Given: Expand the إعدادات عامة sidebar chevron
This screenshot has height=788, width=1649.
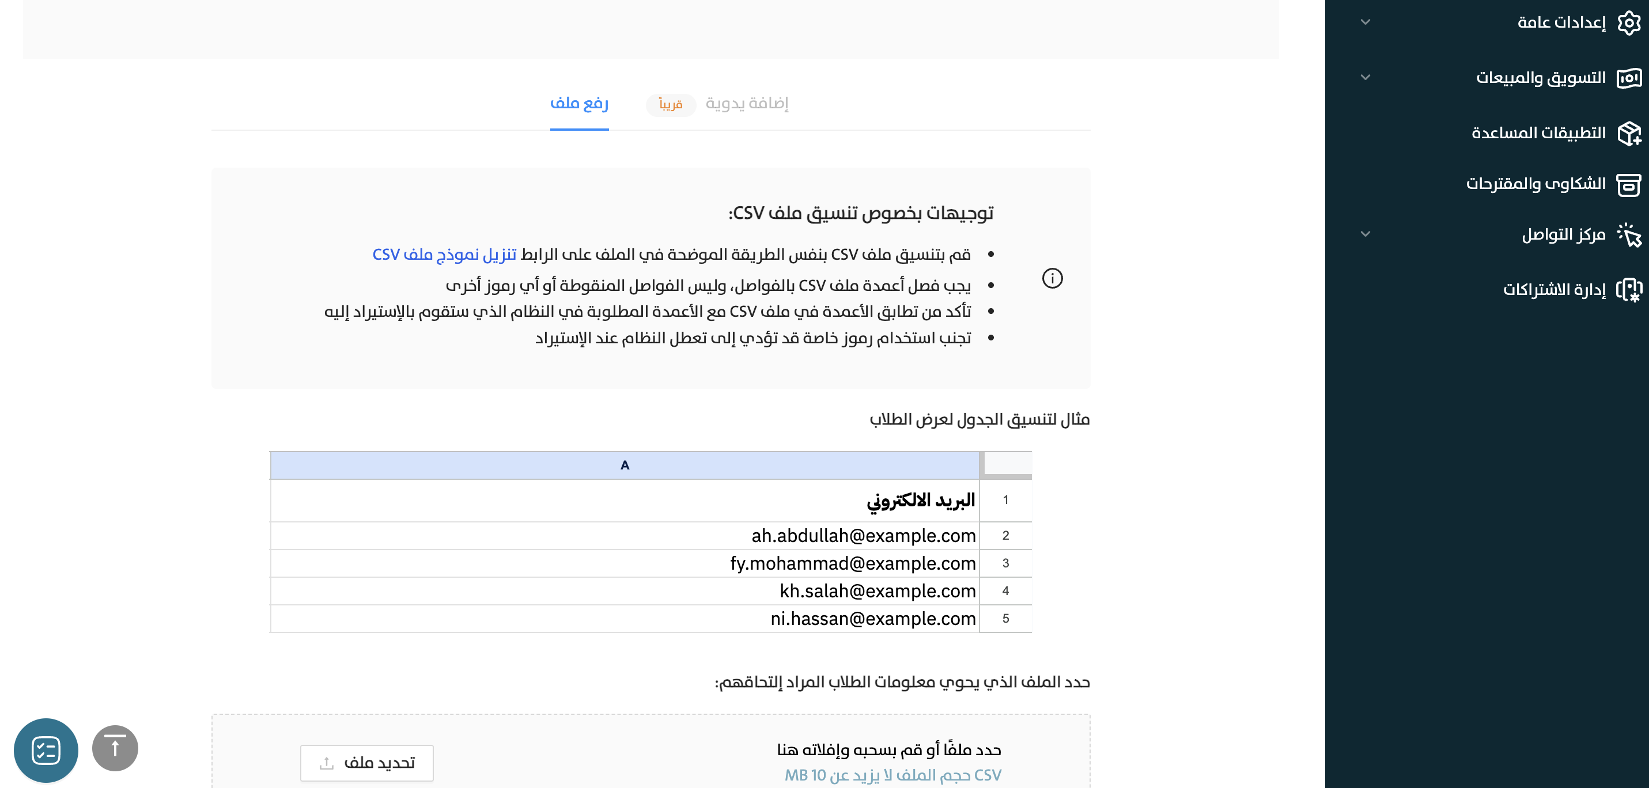Looking at the screenshot, I should (x=1365, y=22).
